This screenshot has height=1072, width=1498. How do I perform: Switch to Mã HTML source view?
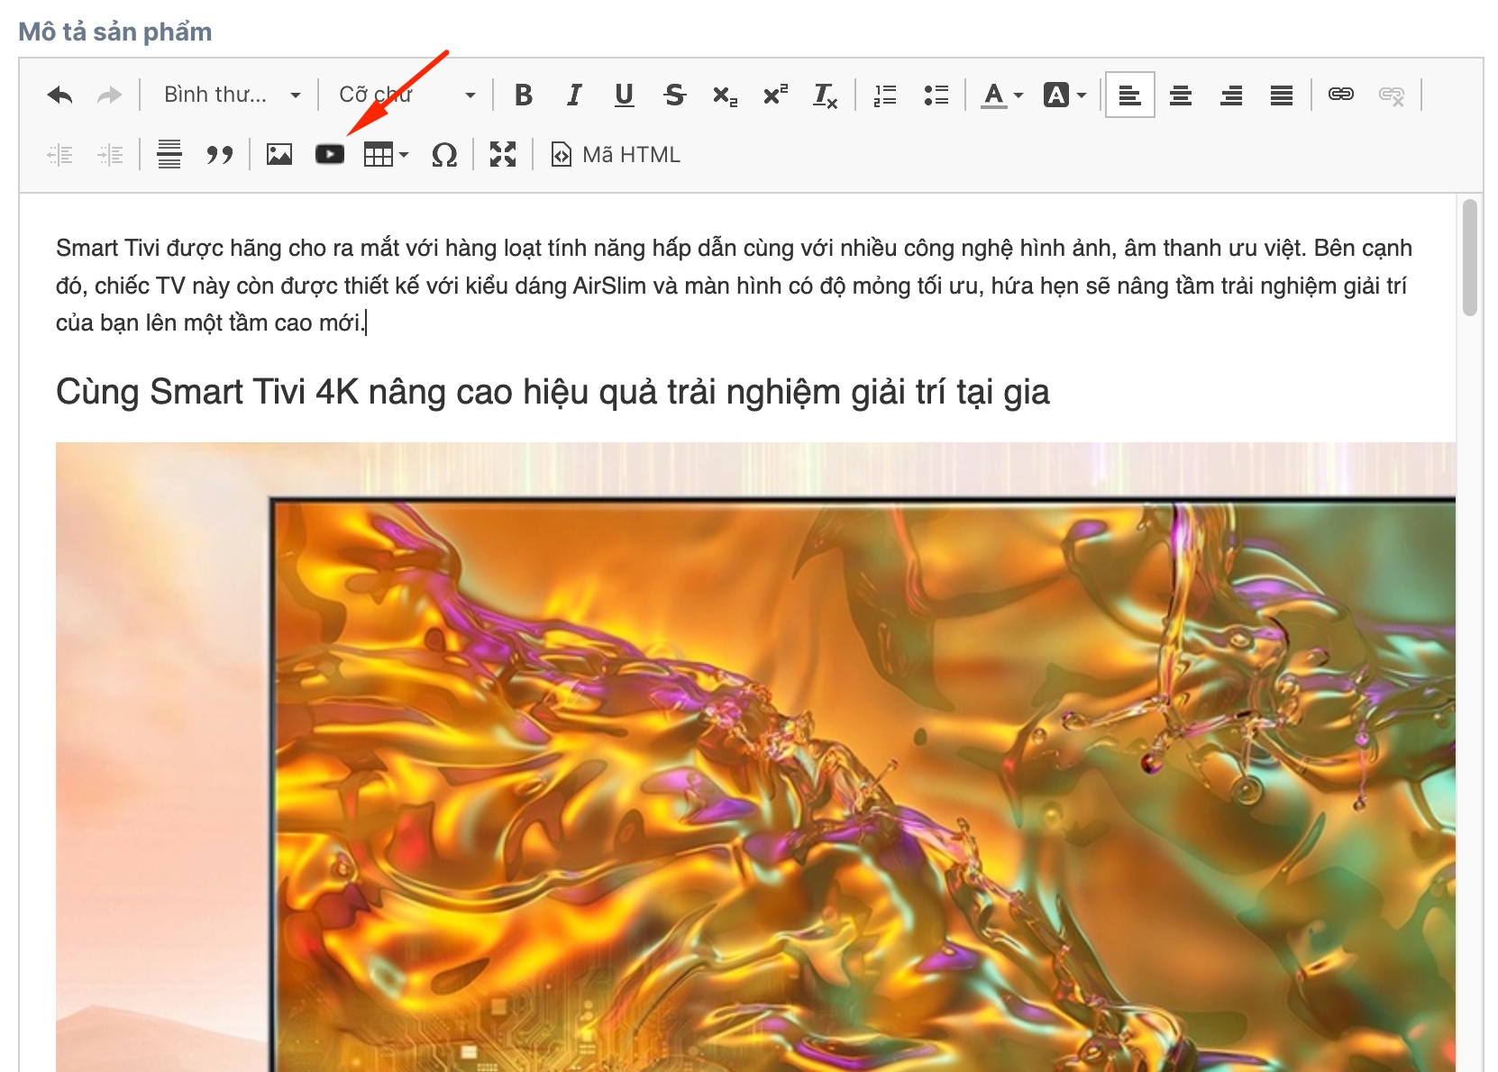click(x=616, y=155)
